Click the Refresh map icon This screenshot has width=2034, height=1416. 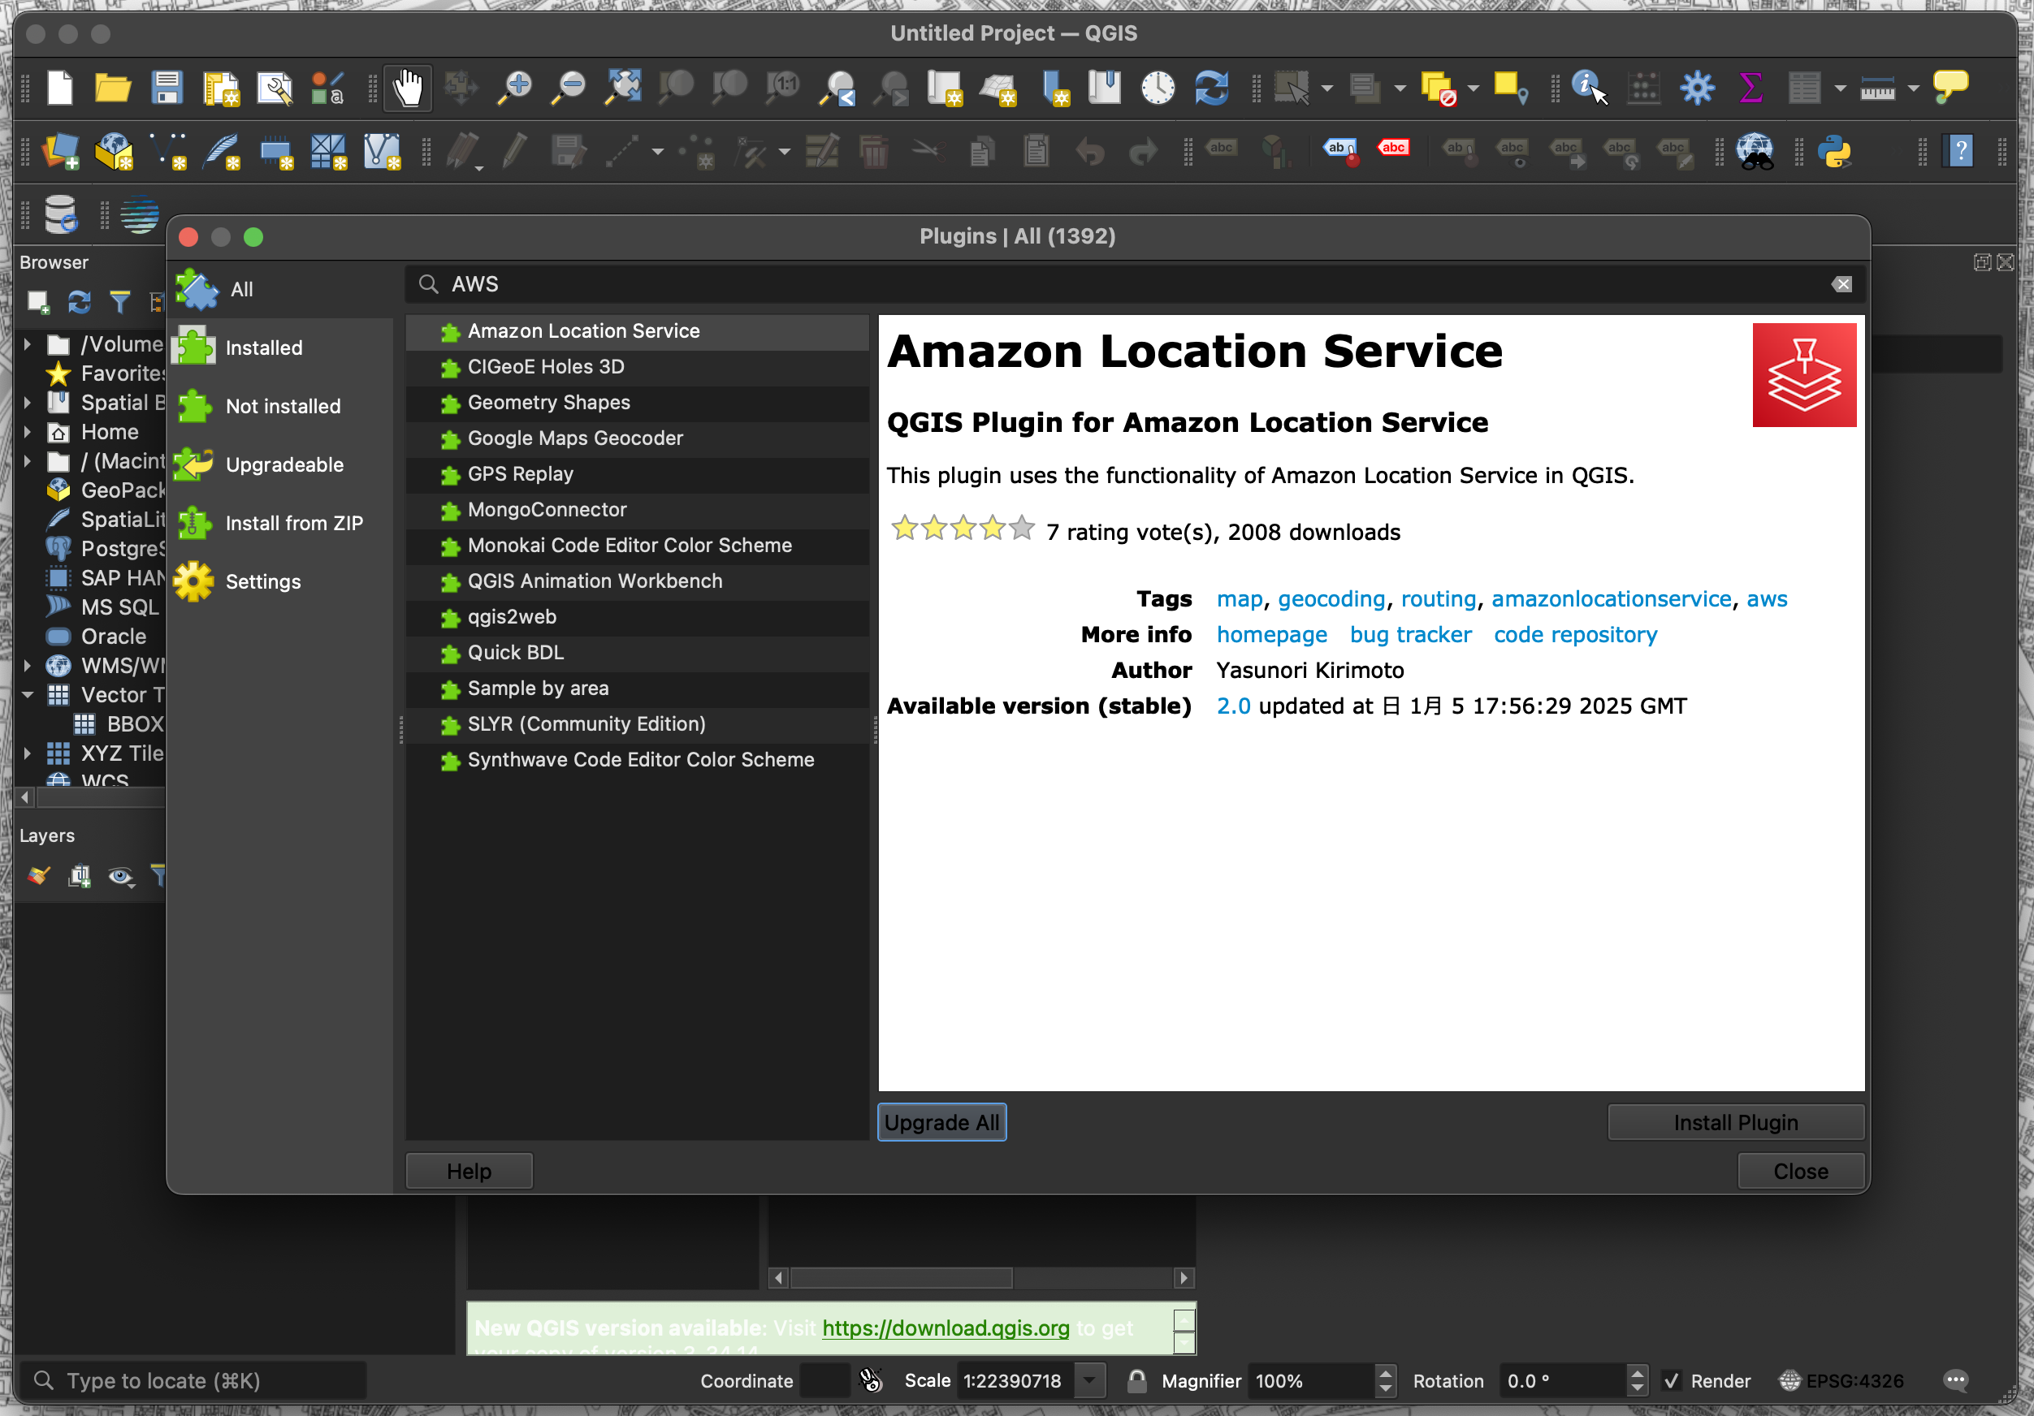(x=1211, y=88)
